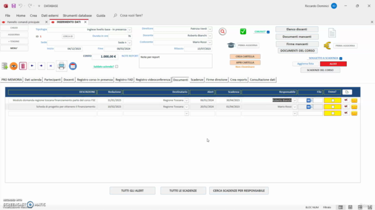This screenshot has height=210, width=375.
Task: Open Word file in Modulo domanda row
Action: [309, 100]
